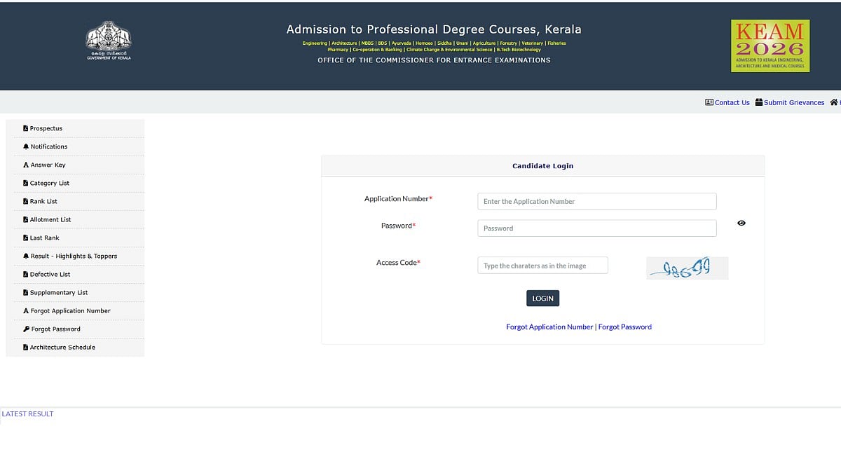The width and height of the screenshot is (841, 473).
Task: Click the Government of Kerala emblem
Action: coord(109,41)
